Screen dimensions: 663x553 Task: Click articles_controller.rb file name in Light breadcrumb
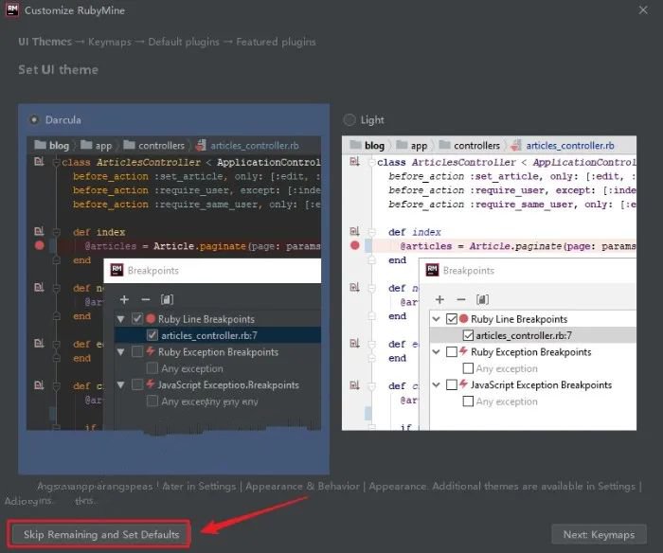[570, 146]
